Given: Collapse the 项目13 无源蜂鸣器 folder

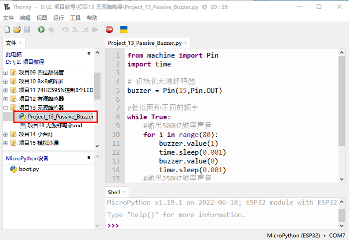Looking at the screenshot, I should point(5,108).
